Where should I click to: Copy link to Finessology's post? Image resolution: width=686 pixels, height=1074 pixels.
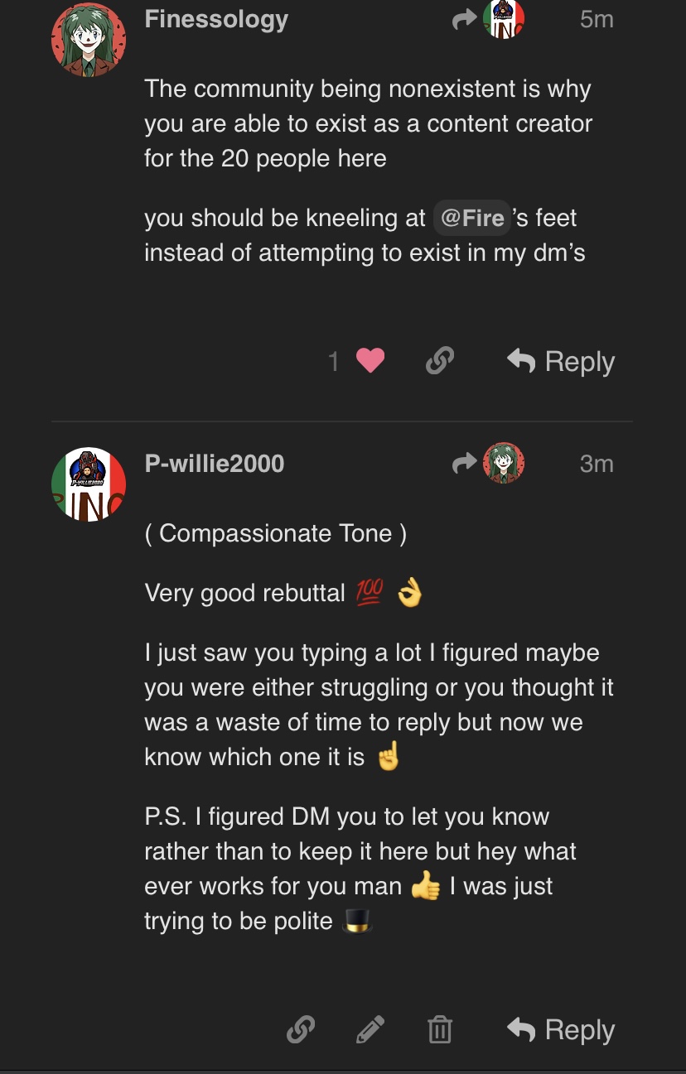(x=439, y=361)
